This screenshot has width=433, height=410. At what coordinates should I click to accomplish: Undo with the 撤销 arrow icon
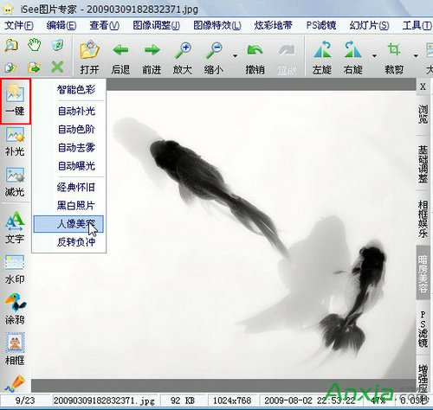pyautogui.click(x=255, y=50)
